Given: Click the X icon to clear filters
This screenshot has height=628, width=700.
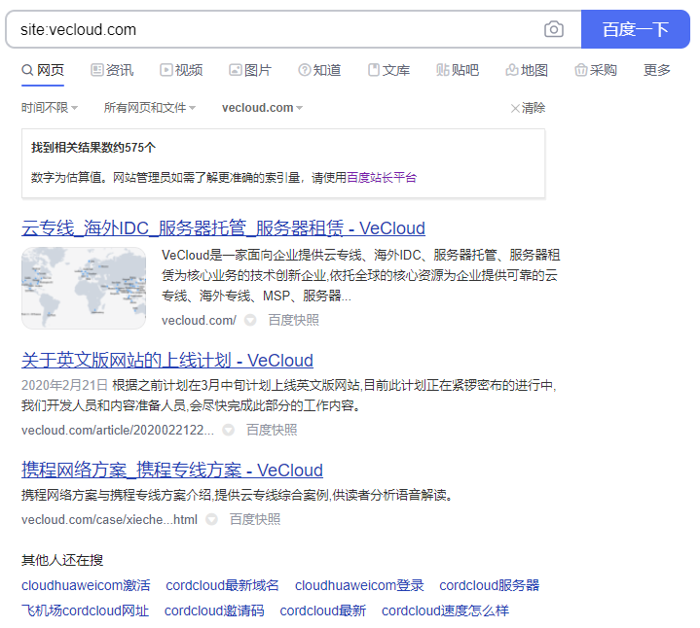Looking at the screenshot, I should point(515,108).
